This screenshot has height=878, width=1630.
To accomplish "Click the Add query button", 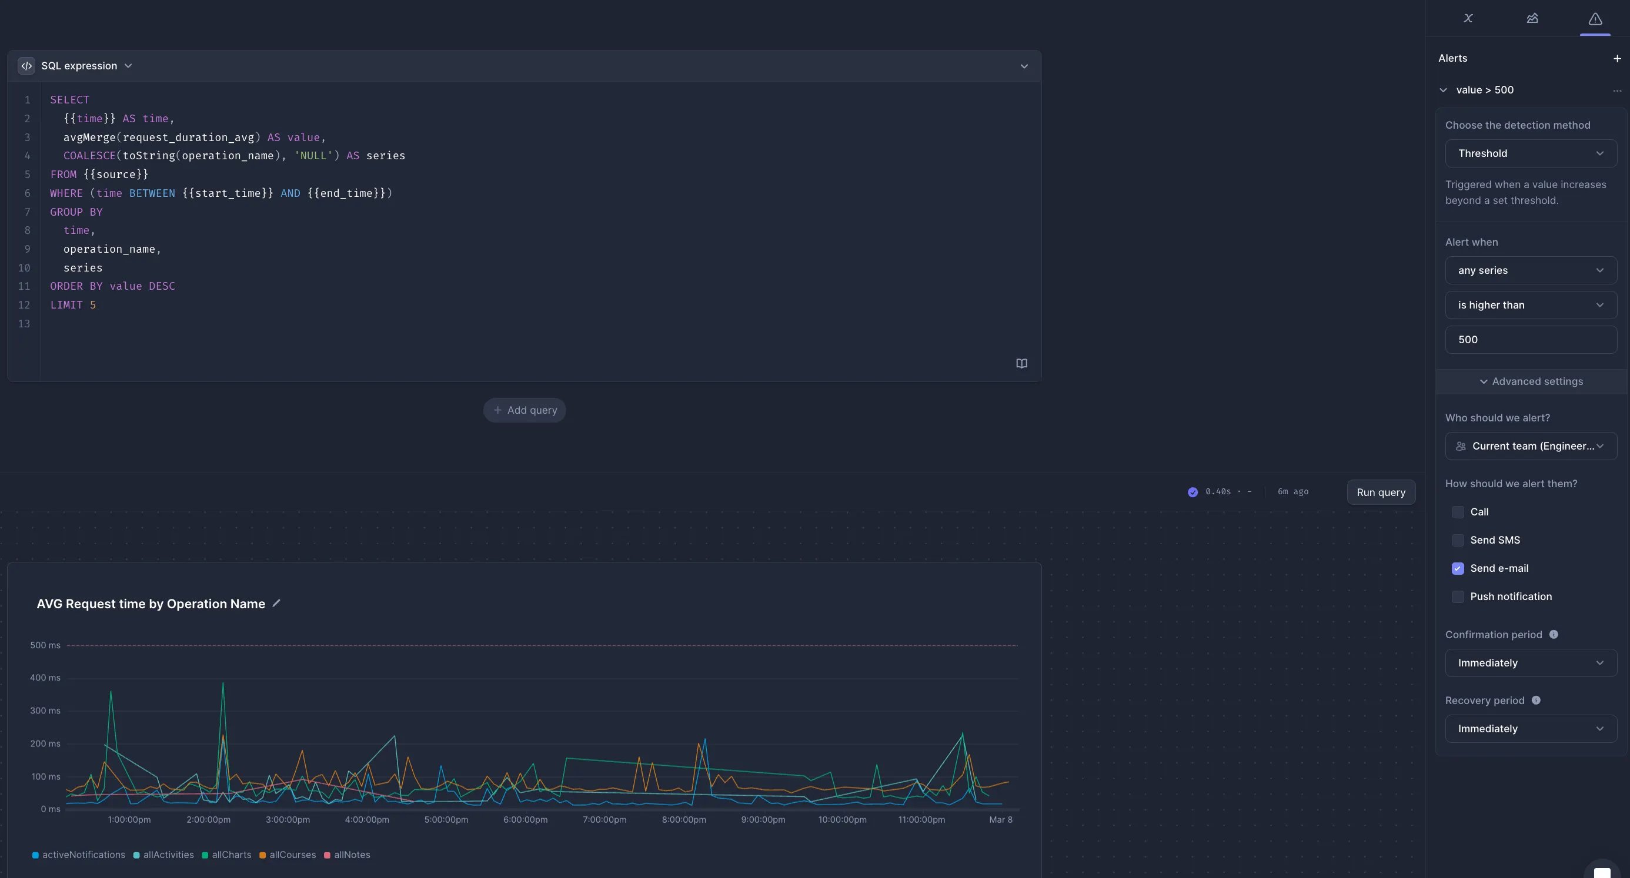I will (x=525, y=410).
